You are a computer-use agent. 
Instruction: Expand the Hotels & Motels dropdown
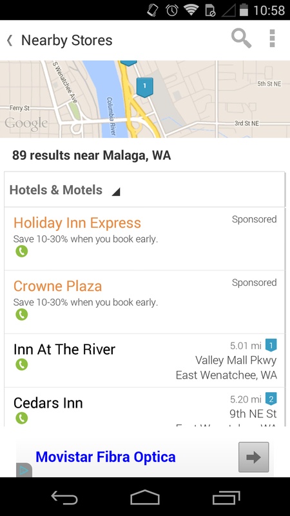(x=144, y=190)
